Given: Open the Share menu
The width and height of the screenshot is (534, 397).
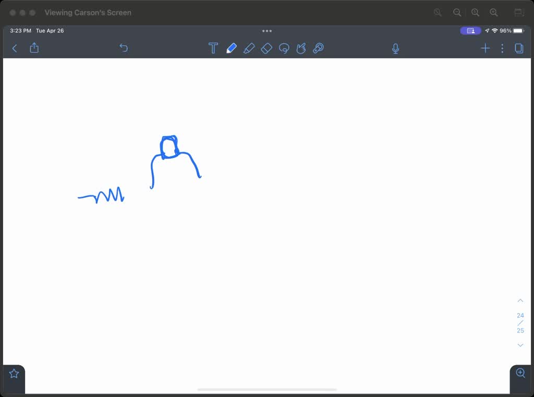Looking at the screenshot, I should pos(34,48).
